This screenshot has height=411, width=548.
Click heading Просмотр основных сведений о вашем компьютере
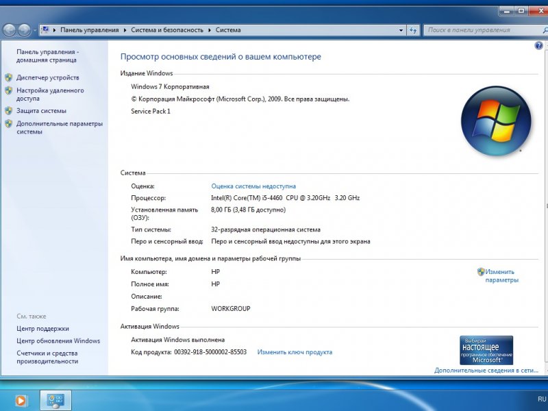221,57
